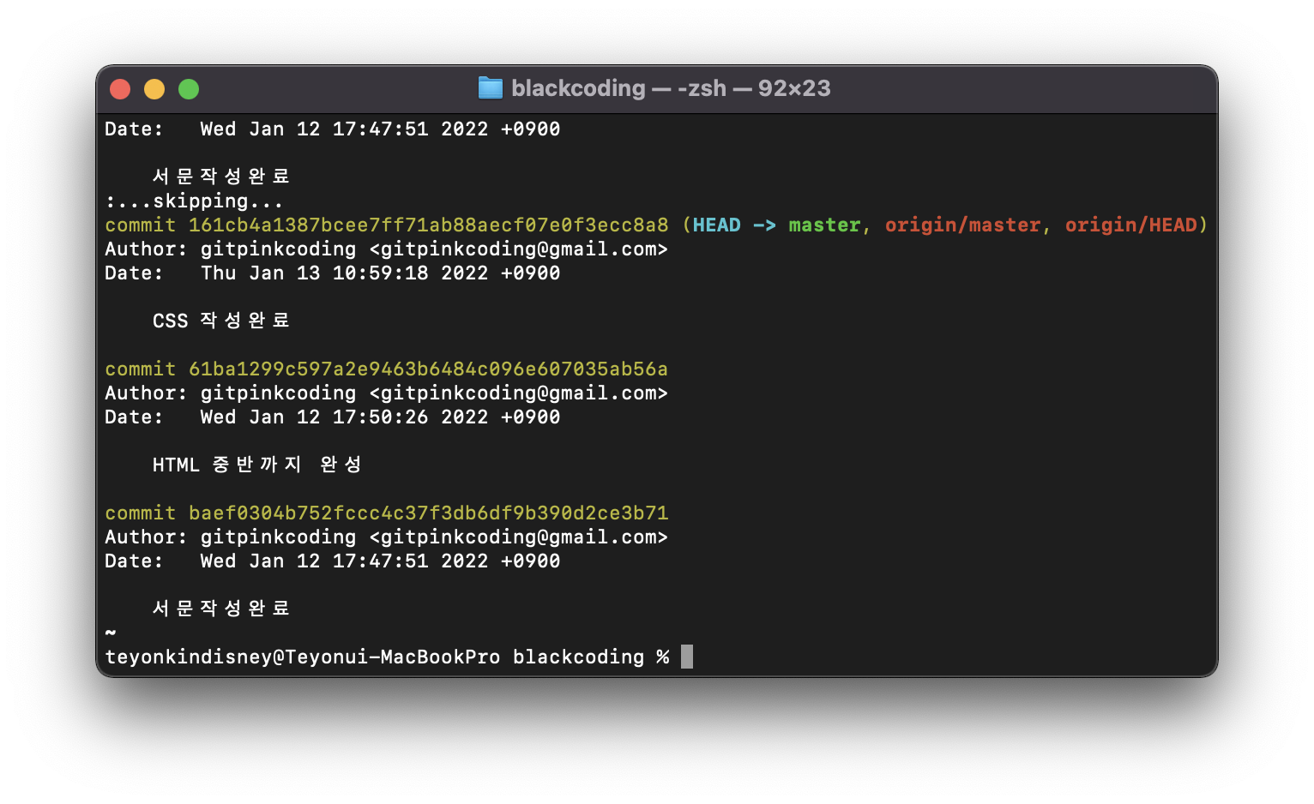Click date 'Wed Jan 12 17:50:26 2022 +0900'
Screen dimensions: 1314x804
(380, 417)
